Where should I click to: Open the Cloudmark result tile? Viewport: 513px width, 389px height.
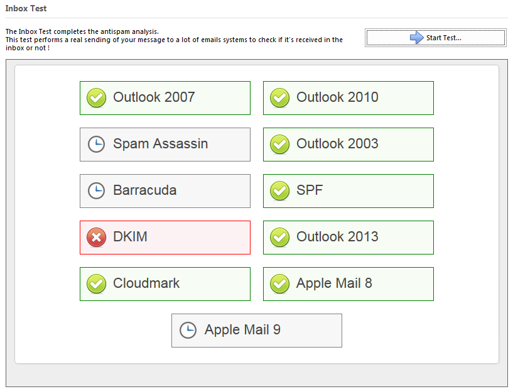click(x=165, y=284)
